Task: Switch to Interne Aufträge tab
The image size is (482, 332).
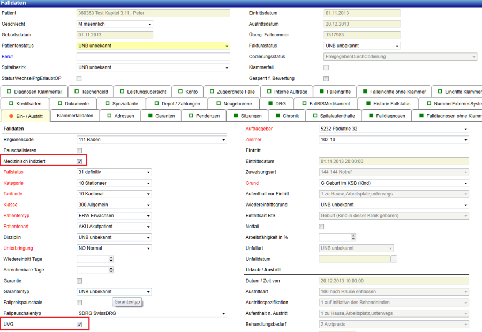Action: [287, 92]
